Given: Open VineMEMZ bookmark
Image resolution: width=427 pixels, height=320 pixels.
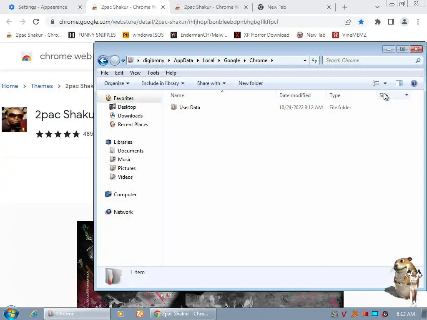Looking at the screenshot, I should [x=350, y=35].
